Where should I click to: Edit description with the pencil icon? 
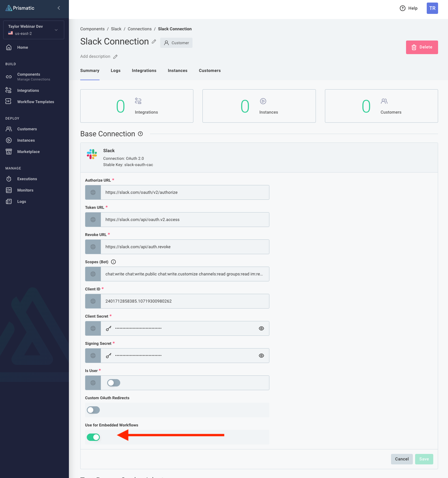115,57
